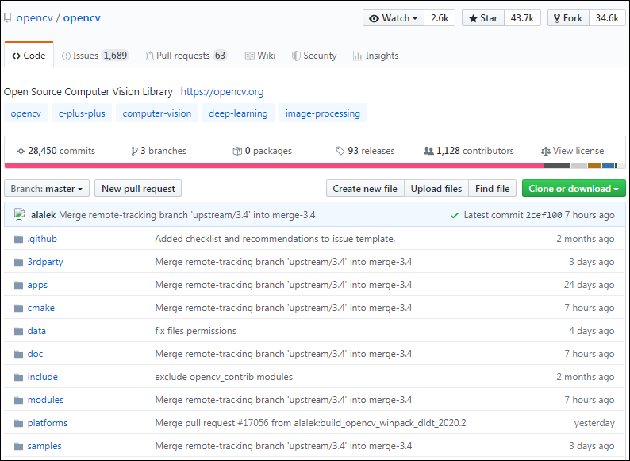Open commit hash 2cef100
This screenshot has width=630, height=461.
(x=544, y=216)
